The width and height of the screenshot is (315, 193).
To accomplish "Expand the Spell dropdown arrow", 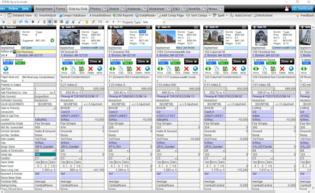I will coord(227,15).
